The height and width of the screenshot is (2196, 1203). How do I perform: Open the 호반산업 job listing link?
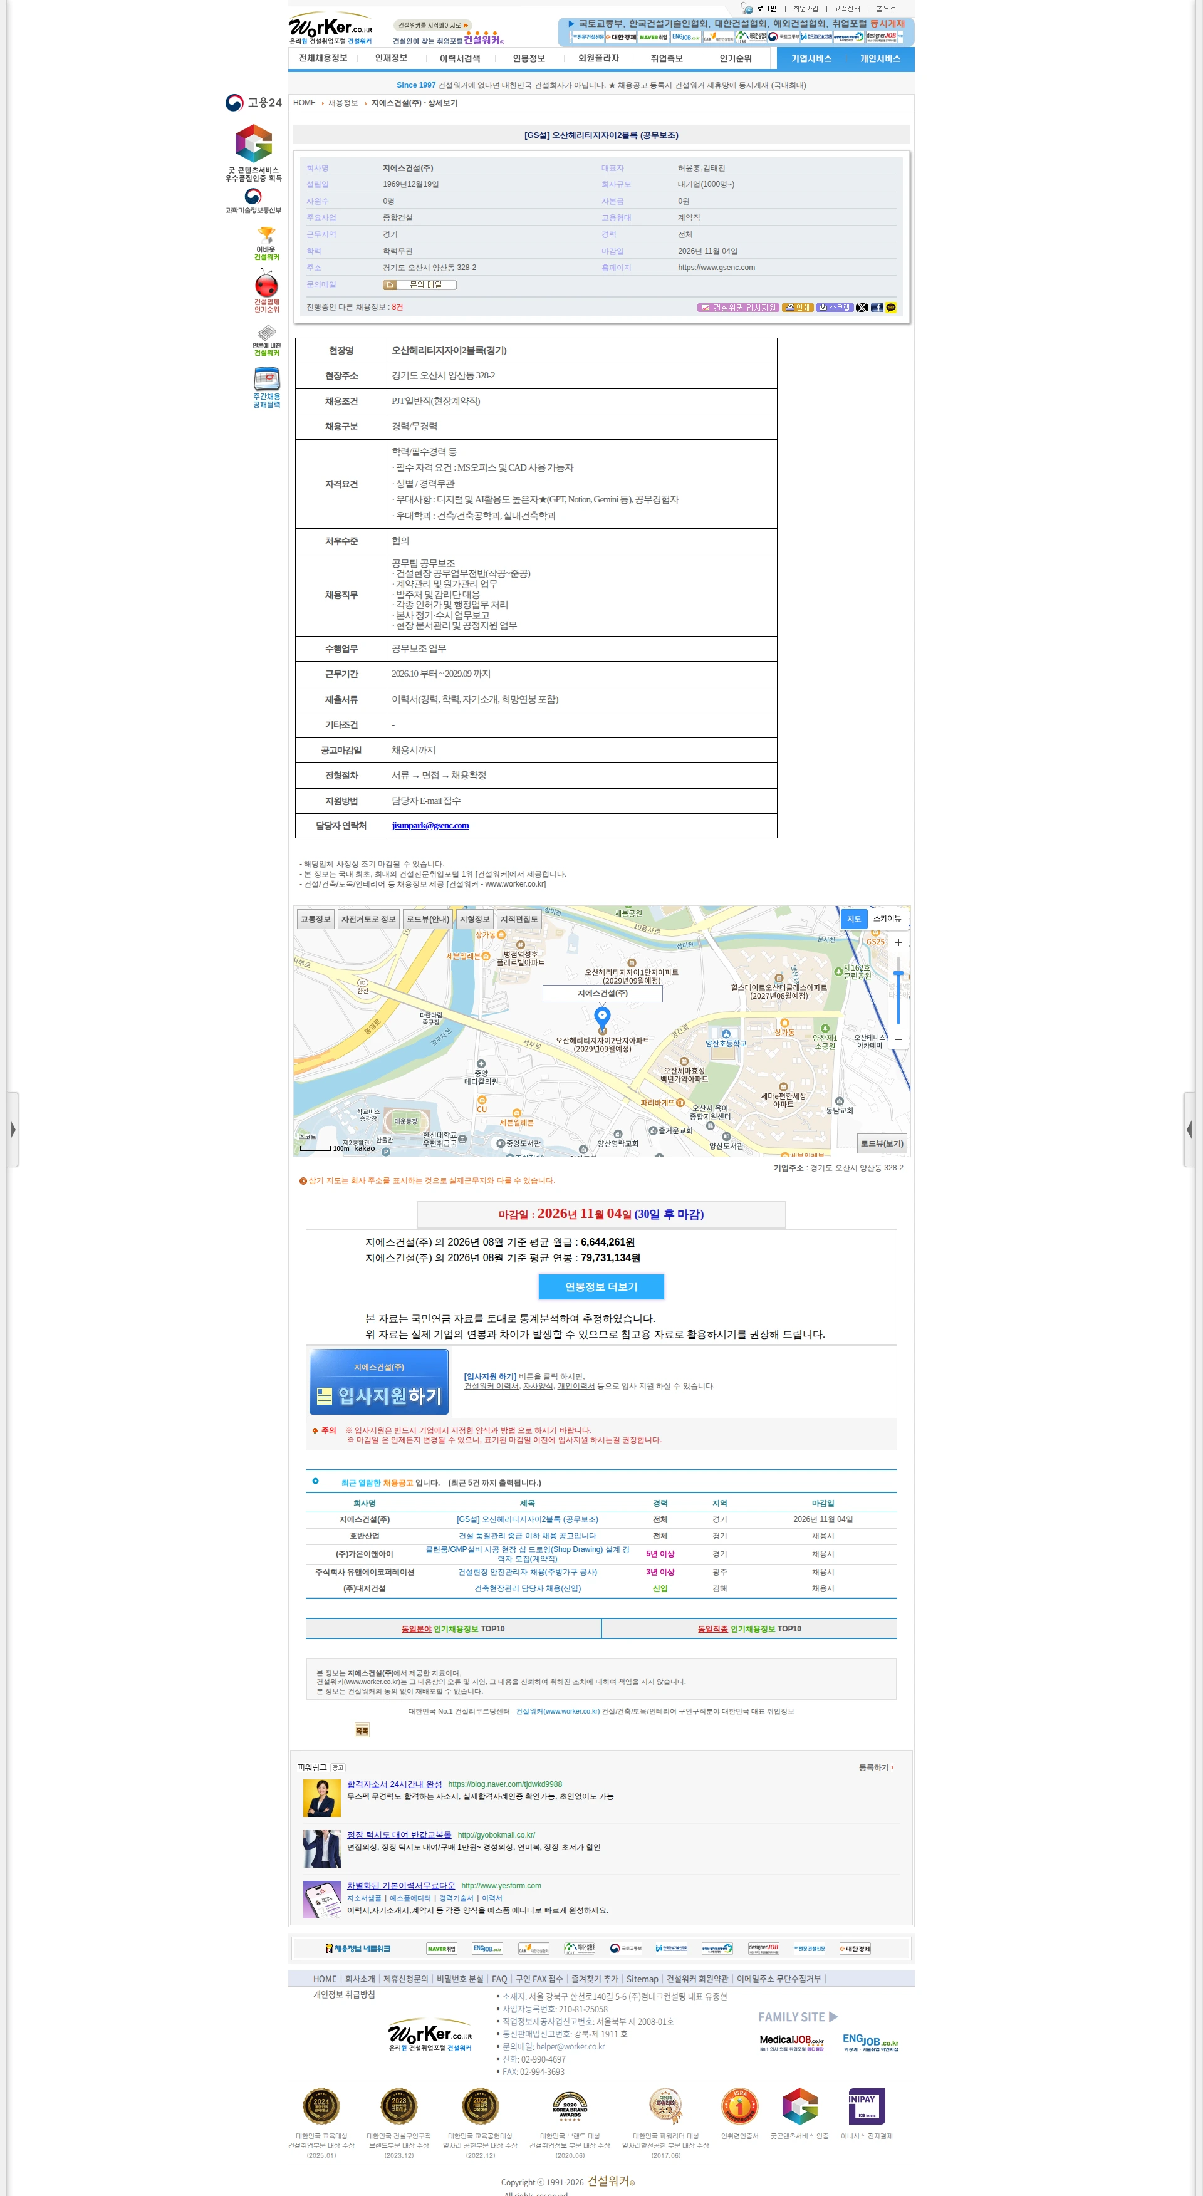[x=527, y=1536]
